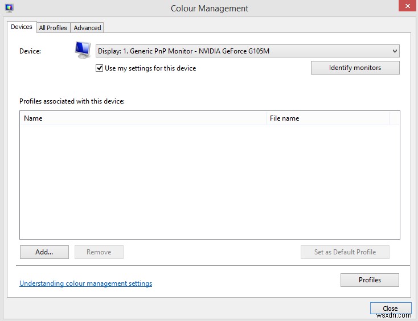Sort profiles by the Name column header

tap(142, 118)
